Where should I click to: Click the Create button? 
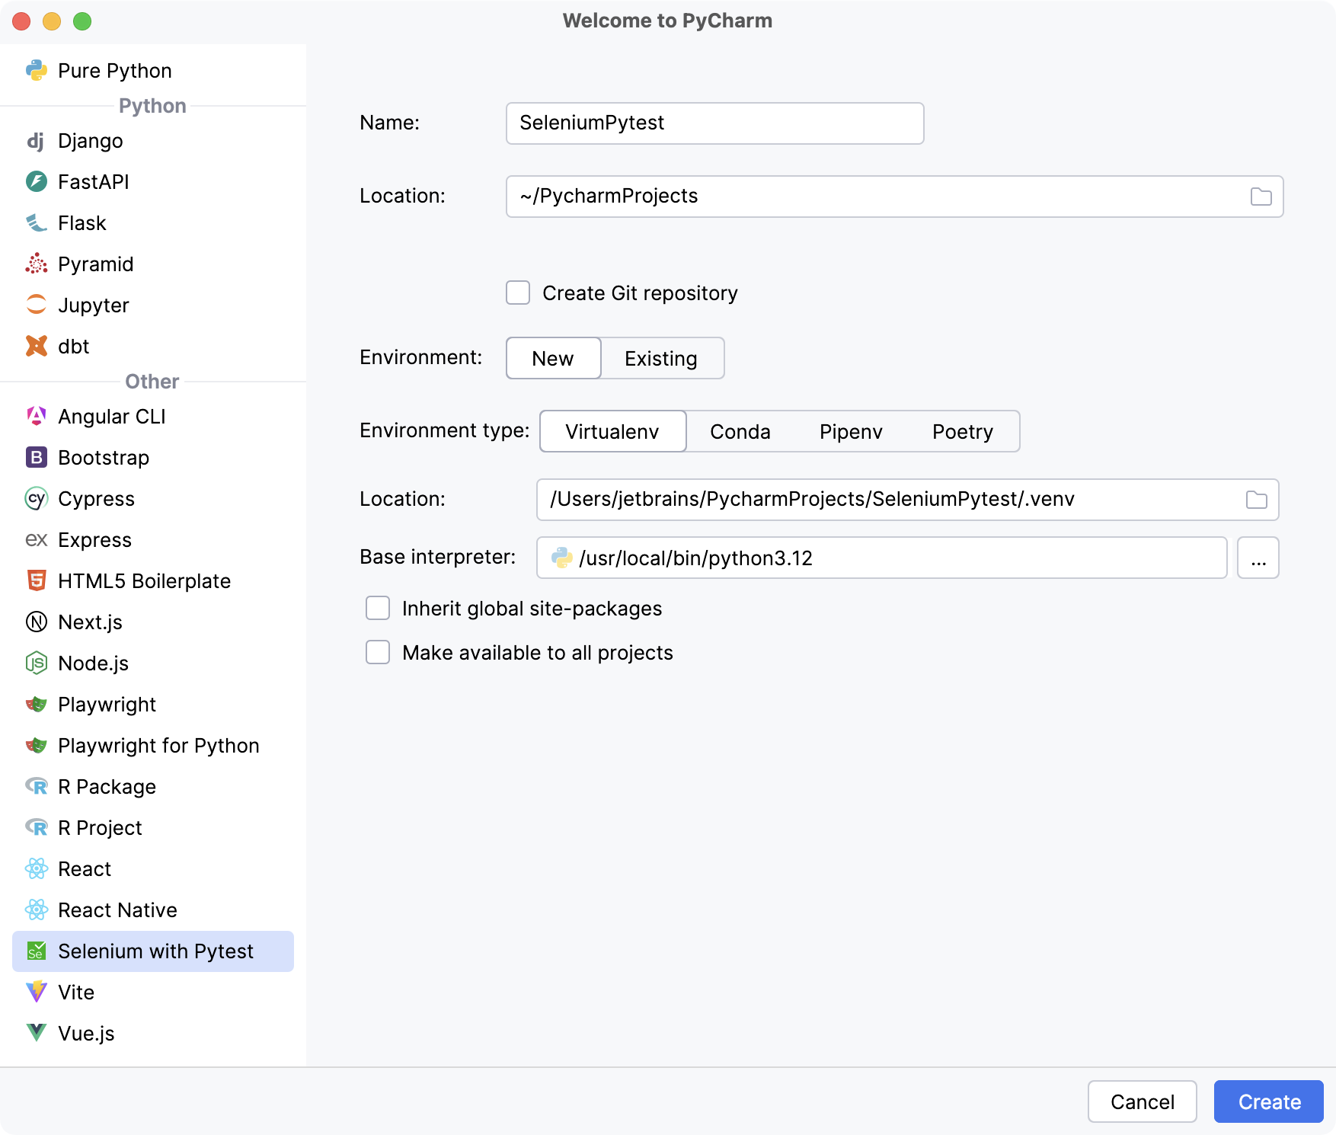[1267, 1101]
